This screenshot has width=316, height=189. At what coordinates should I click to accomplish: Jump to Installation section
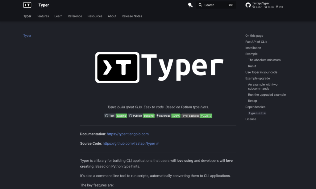point(253,48)
